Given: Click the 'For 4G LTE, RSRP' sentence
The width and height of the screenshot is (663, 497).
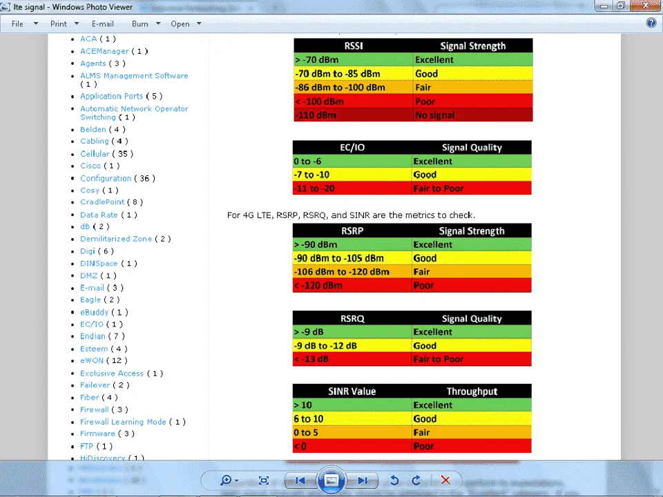Looking at the screenshot, I should [351, 215].
